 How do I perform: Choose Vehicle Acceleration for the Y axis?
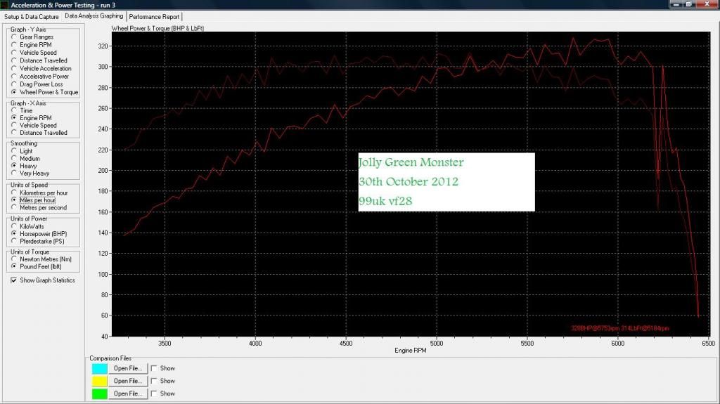(14, 69)
